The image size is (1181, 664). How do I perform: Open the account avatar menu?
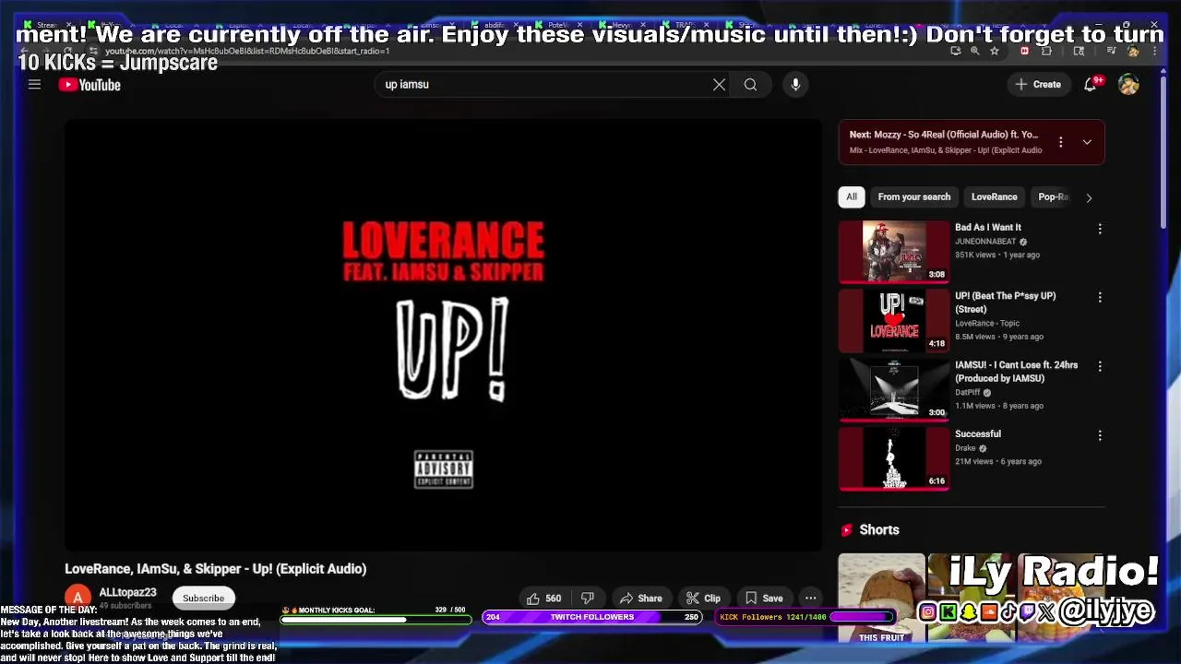click(x=1128, y=84)
